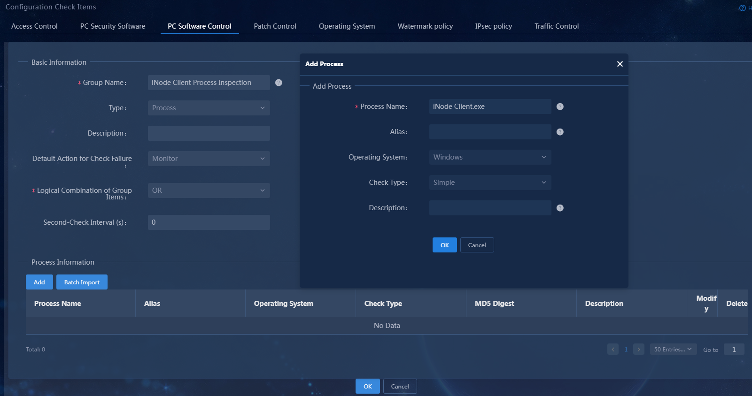Open Operating System dropdown showing Windows

(x=490, y=157)
